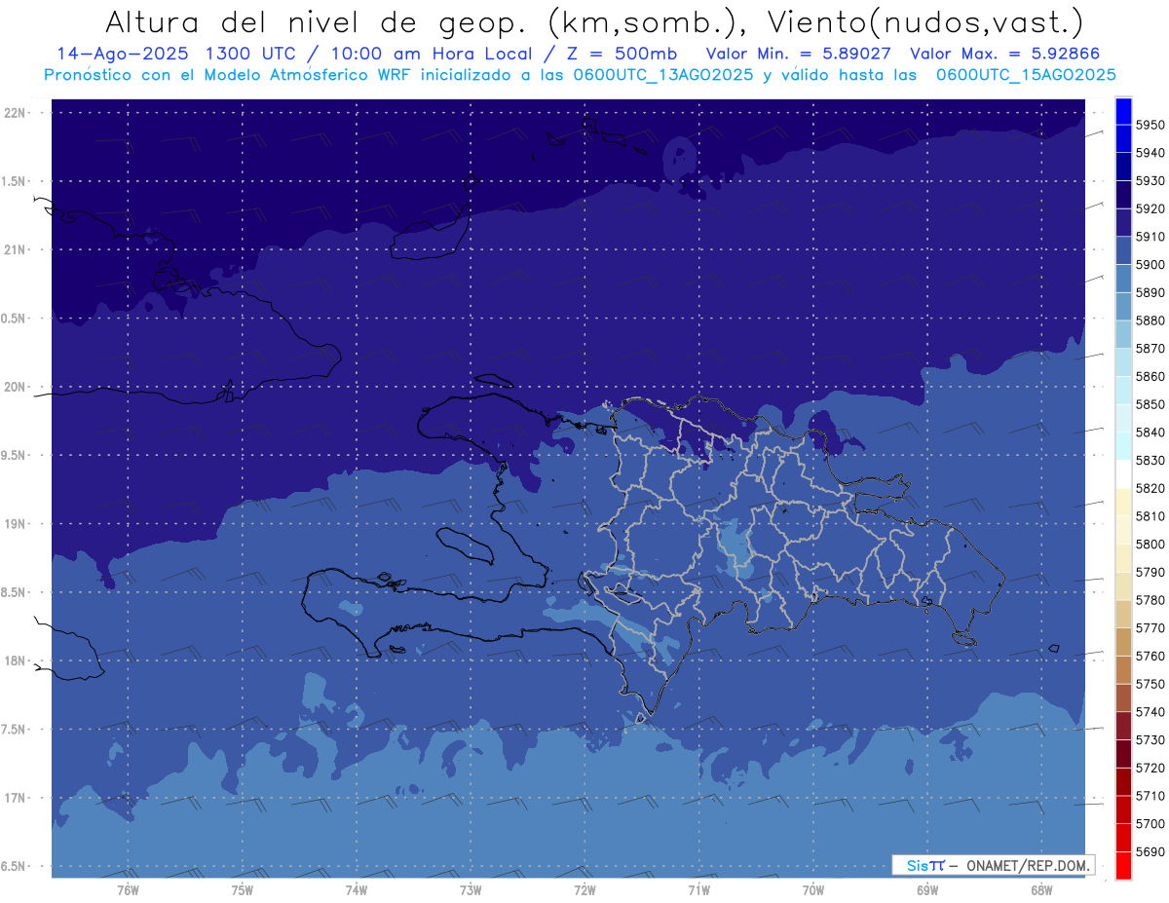Click the 18N latitude axis label
Screen dimensions: 1169x903
tap(16, 660)
